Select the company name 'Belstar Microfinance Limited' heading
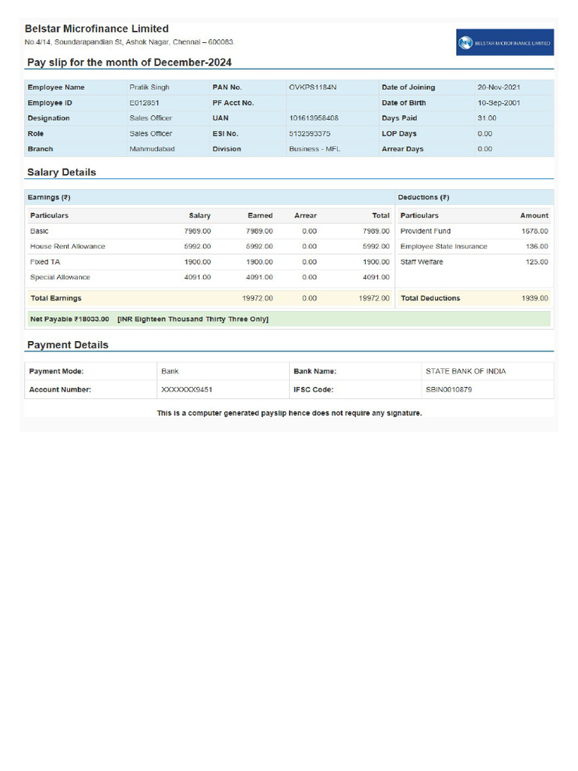 (97, 29)
